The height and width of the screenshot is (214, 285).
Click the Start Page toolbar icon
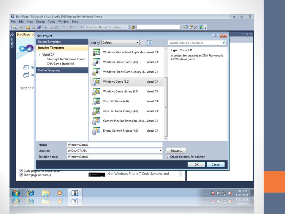(201, 27)
